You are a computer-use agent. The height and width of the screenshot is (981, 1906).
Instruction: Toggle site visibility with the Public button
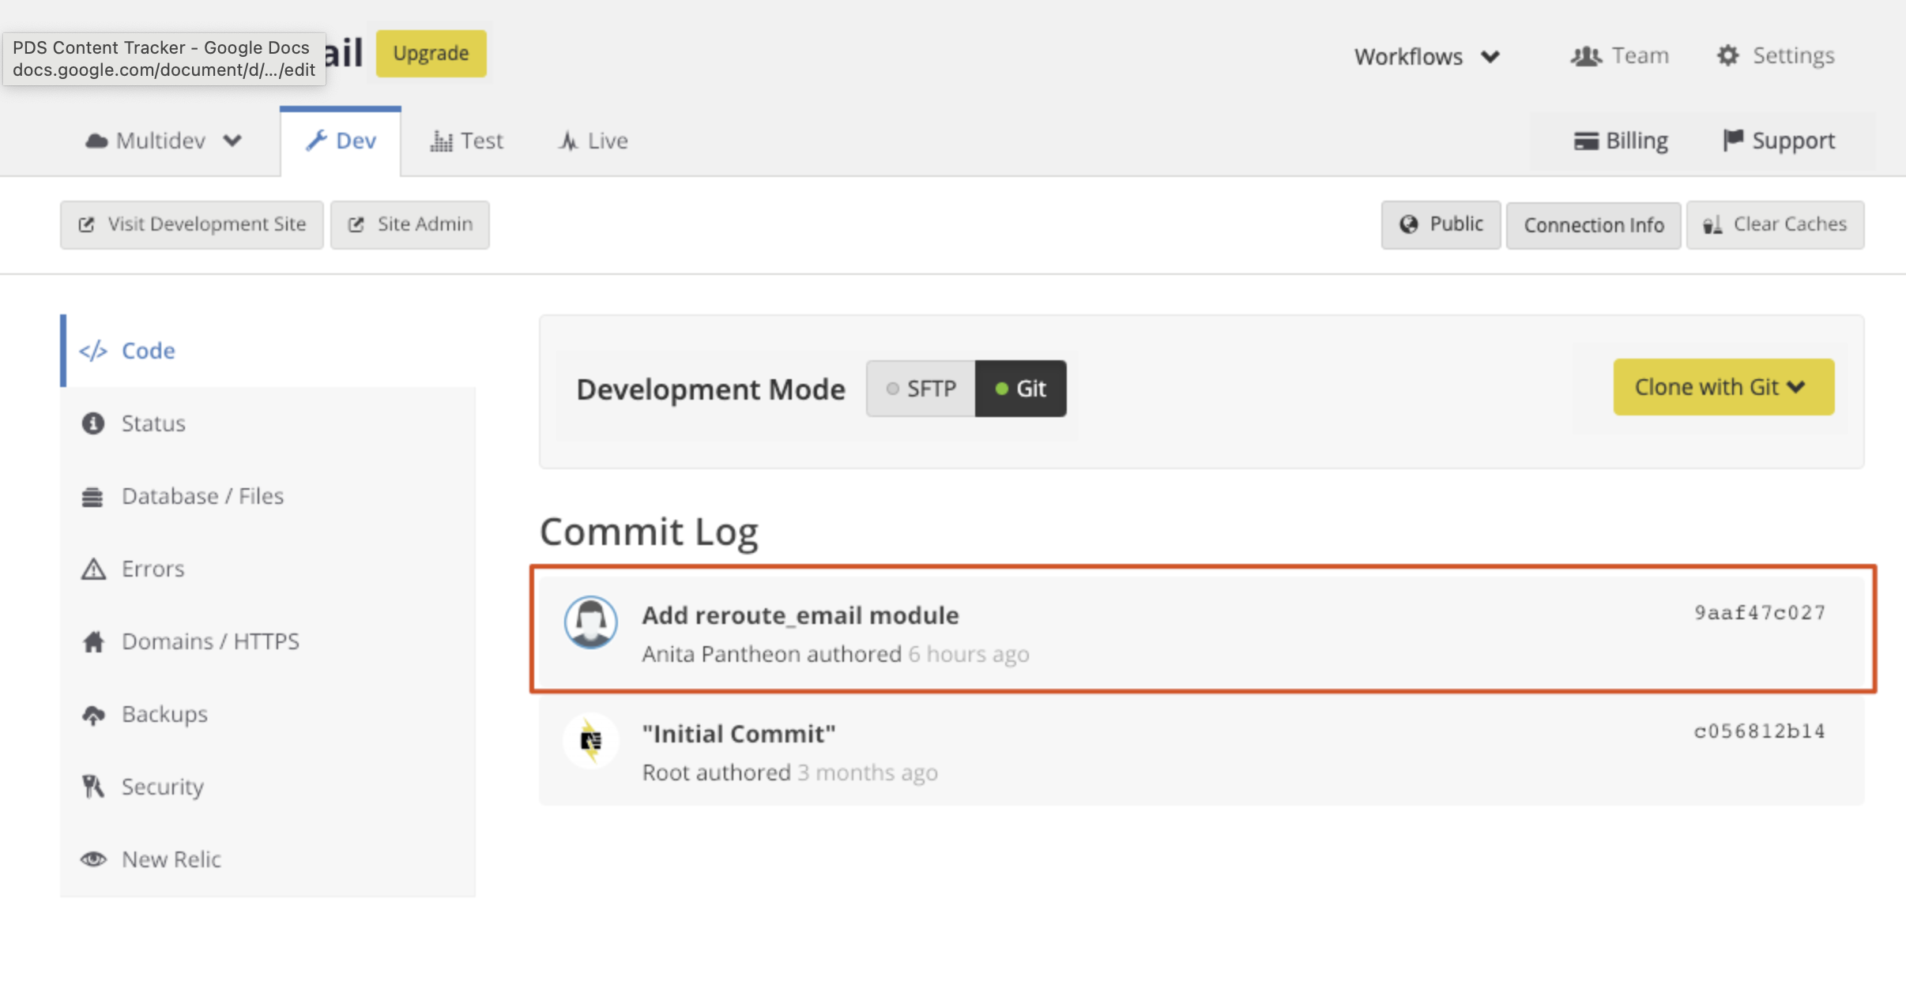tap(1440, 224)
